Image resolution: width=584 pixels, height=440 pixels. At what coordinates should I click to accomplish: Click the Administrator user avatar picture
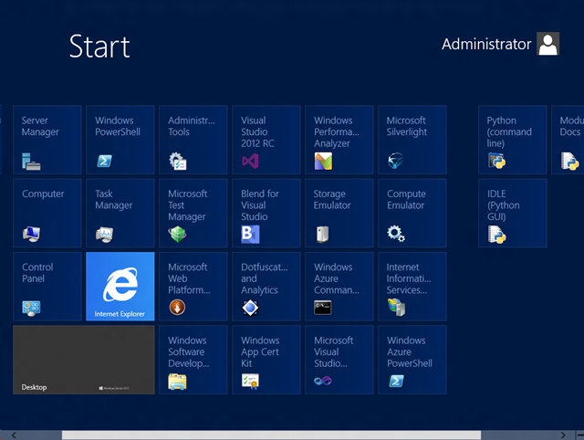point(547,44)
